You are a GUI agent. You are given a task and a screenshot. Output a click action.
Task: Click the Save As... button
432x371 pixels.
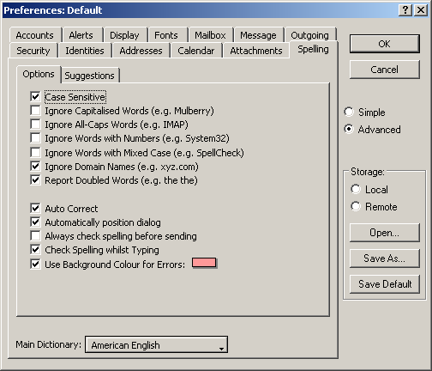click(x=385, y=258)
